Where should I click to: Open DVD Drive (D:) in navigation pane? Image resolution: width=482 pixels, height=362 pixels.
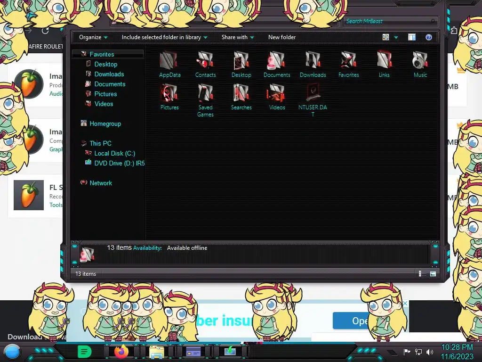click(x=119, y=163)
